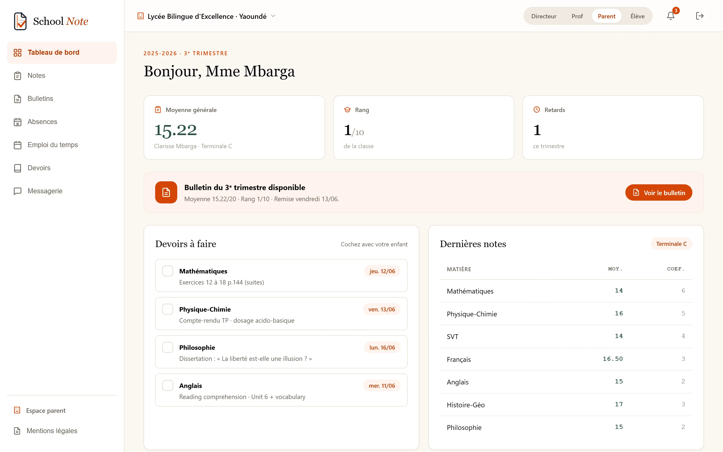This screenshot has height=452, width=723.
Task: Open the Lycée Bilingue d'Excellence school dropdown
Action: (x=206, y=16)
